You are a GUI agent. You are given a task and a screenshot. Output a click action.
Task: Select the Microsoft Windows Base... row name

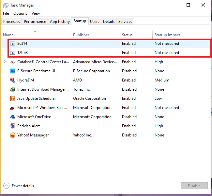pos(42,108)
